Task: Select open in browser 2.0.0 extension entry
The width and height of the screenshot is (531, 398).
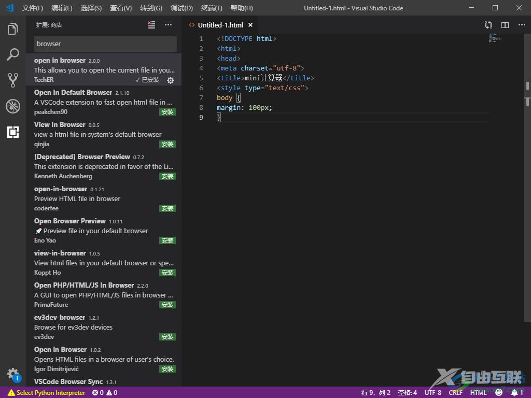Action: click(104, 69)
